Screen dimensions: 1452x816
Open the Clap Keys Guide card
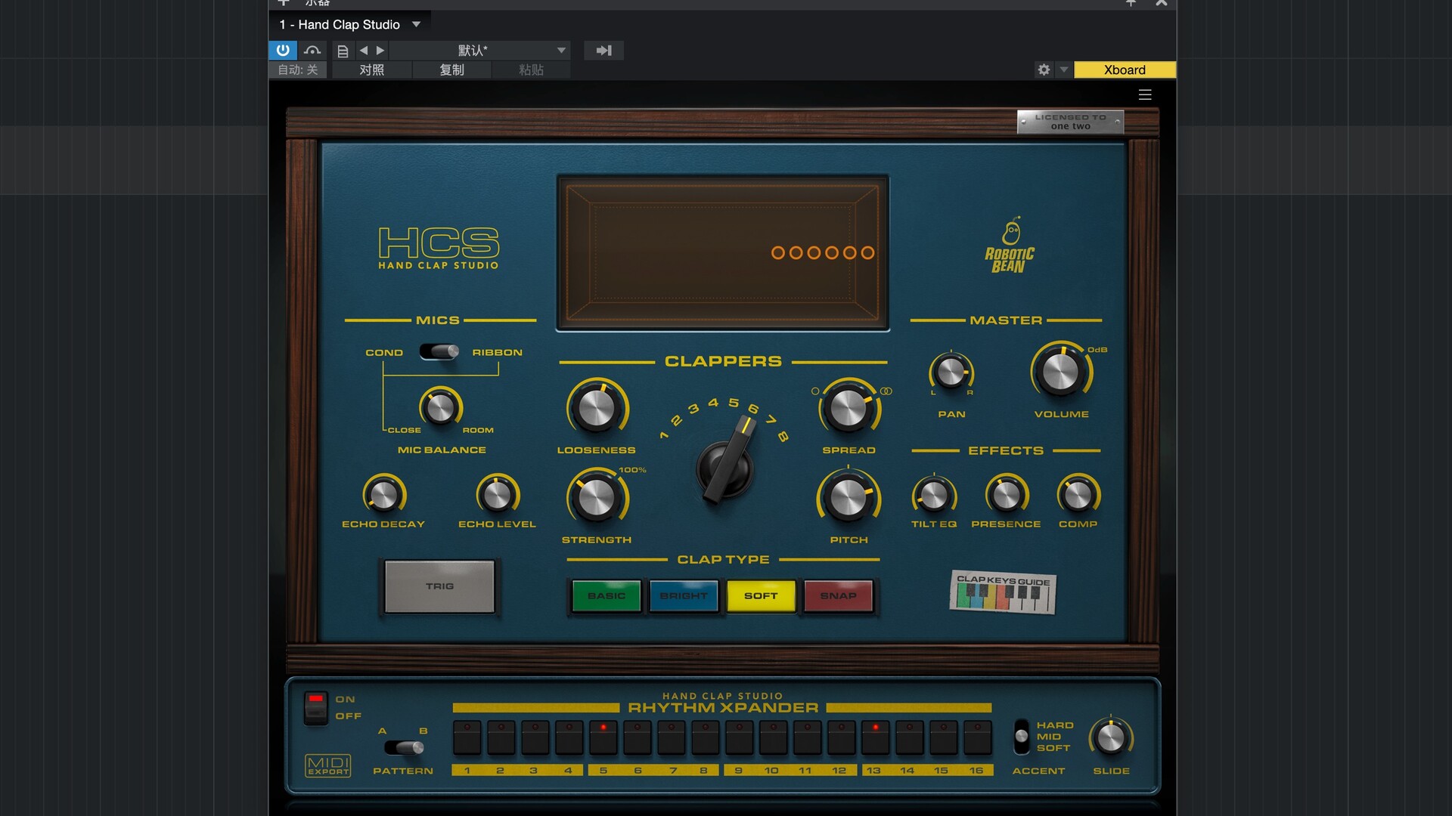pos(1003,592)
